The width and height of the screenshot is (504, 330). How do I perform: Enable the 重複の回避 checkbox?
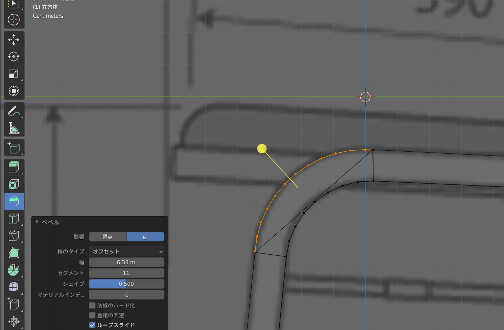92,315
